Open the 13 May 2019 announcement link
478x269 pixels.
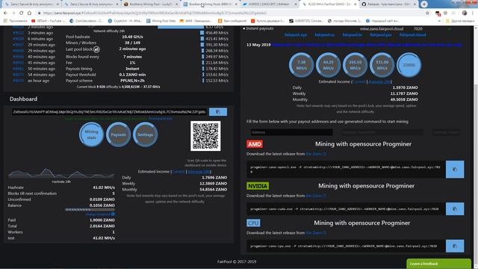pyautogui.click(x=367, y=45)
